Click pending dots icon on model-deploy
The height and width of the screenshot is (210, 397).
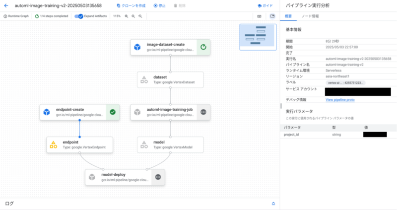[x=158, y=177]
